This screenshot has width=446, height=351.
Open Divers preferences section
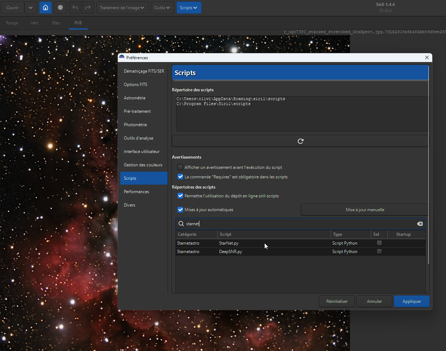point(144,205)
